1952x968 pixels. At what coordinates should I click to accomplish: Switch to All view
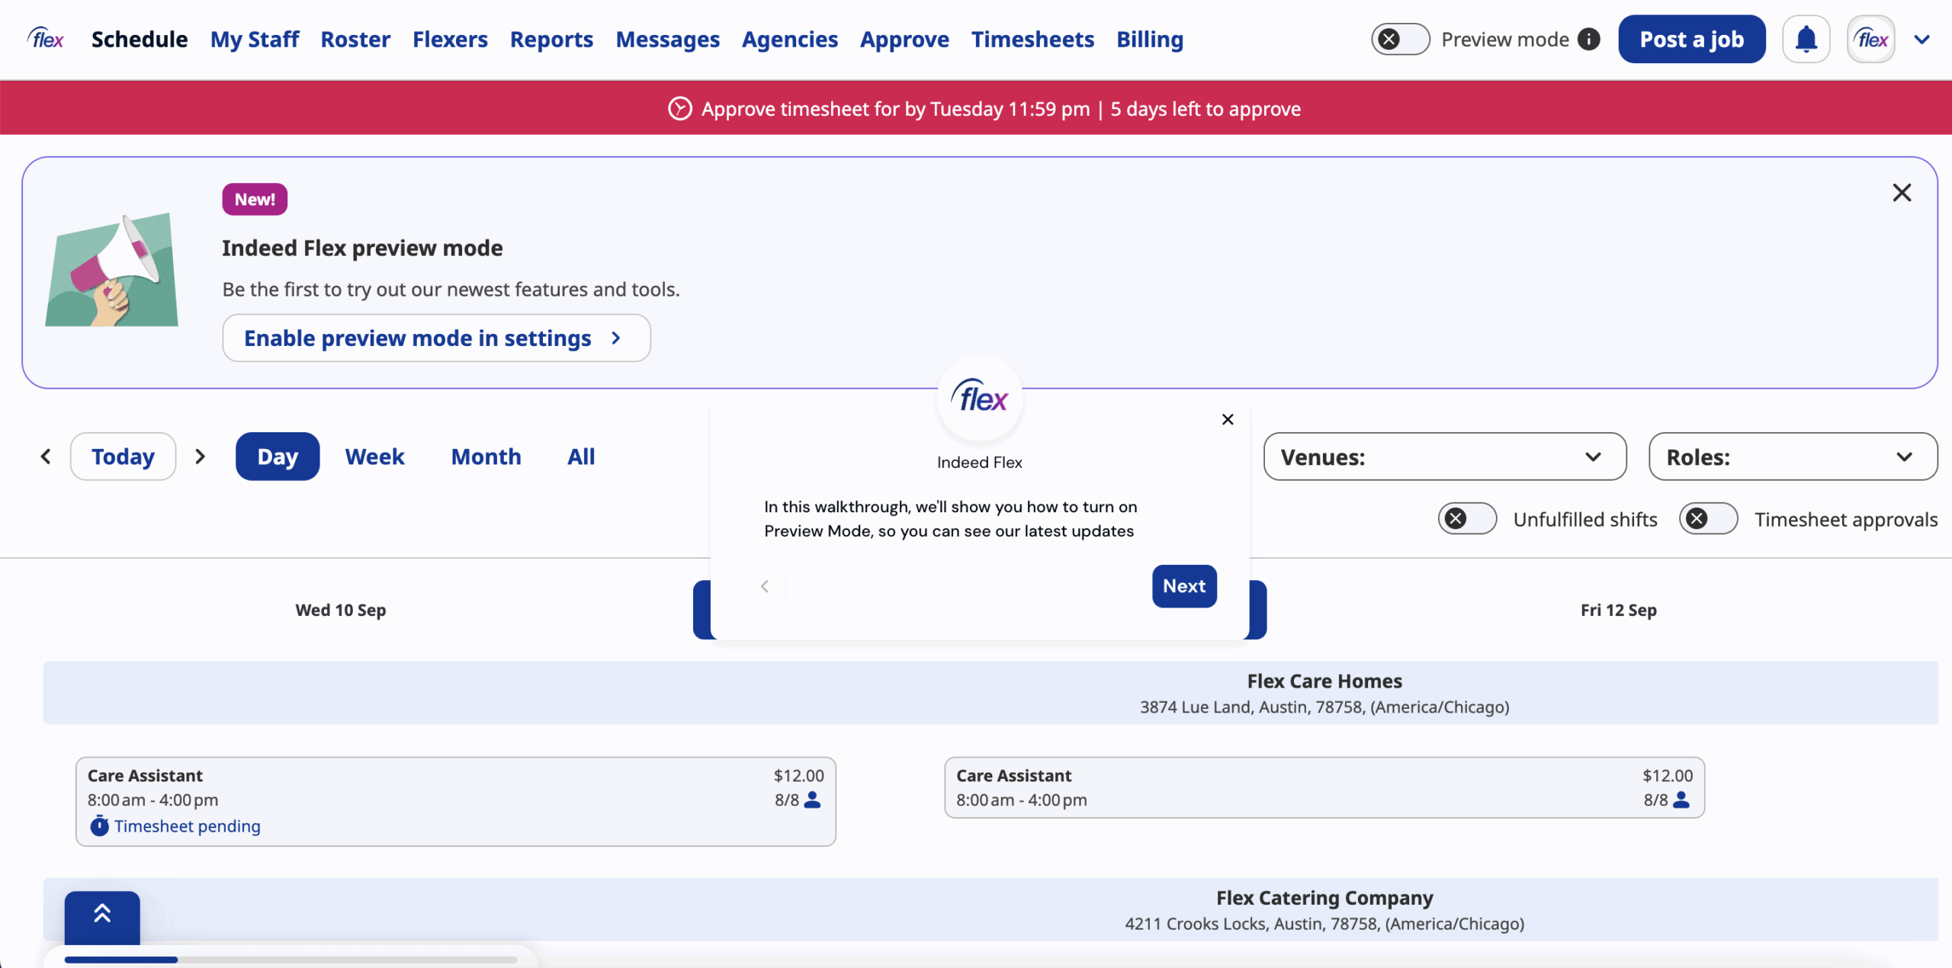[581, 456]
